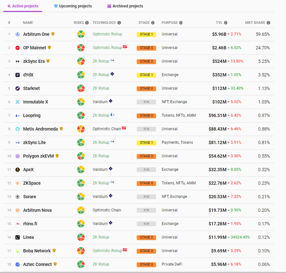
Task: Click the Starknet project logo
Action: coord(17,88)
